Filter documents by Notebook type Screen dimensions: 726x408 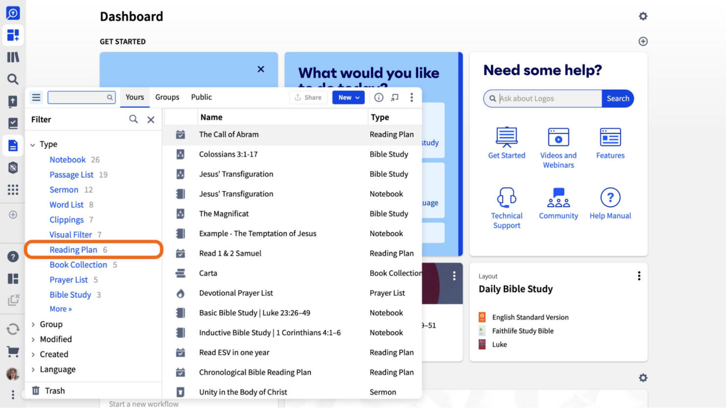68,159
